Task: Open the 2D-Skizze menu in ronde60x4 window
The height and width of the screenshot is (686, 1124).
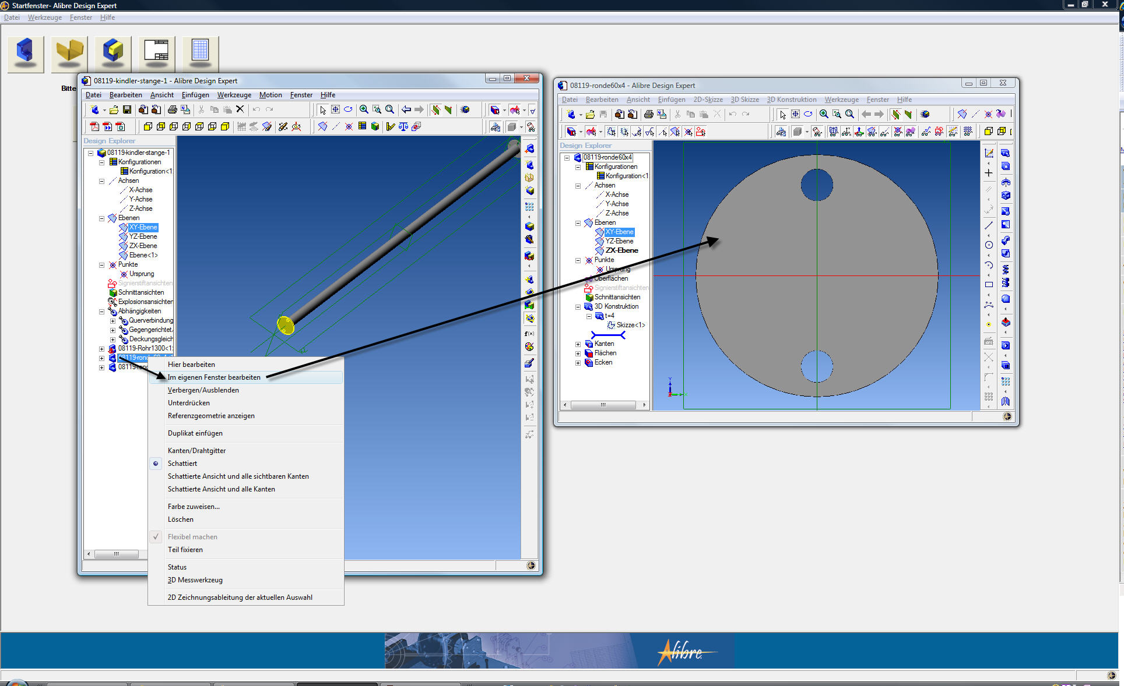Action: [x=708, y=100]
